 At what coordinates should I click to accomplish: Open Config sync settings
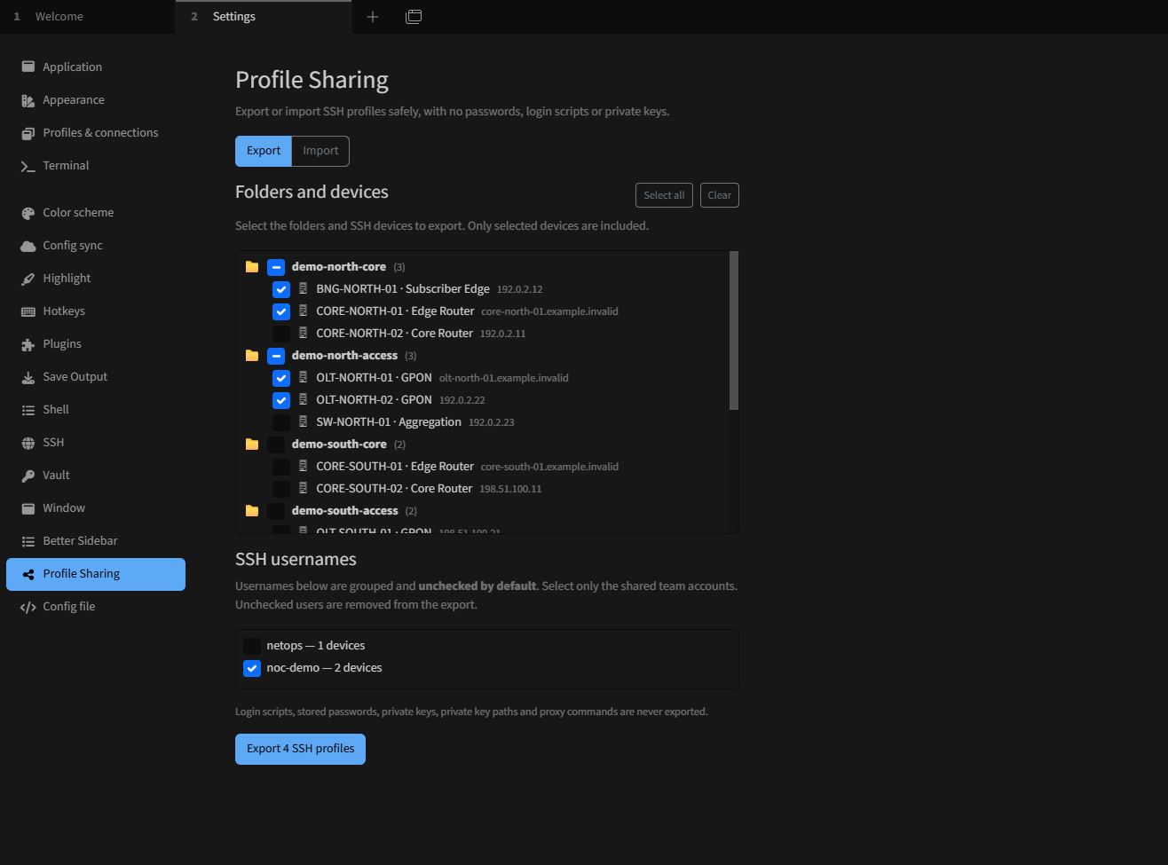(x=96, y=245)
